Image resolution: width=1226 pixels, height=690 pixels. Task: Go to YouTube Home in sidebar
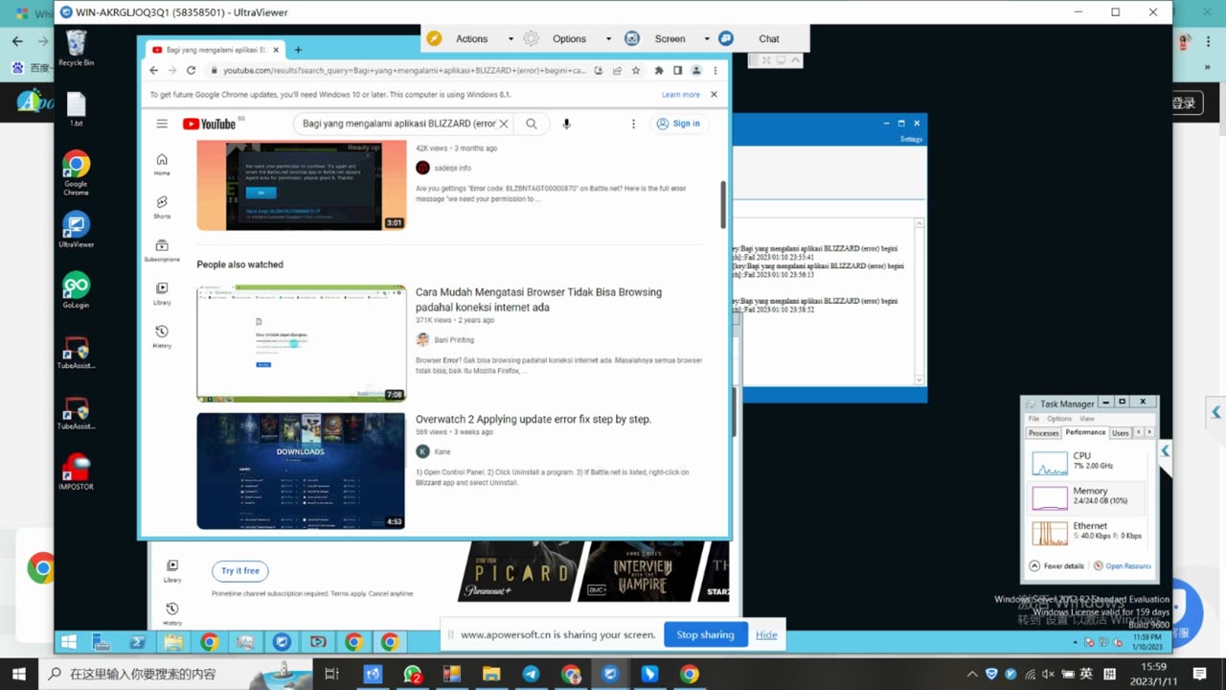click(162, 164)
